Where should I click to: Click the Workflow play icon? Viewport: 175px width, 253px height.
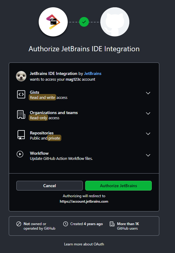point(20,154)
